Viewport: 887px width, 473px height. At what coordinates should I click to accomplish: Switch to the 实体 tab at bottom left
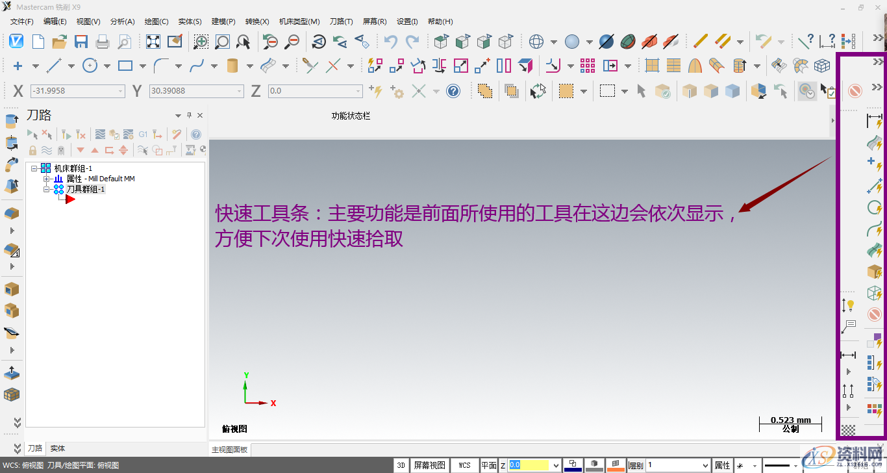[x=57, y=448]
